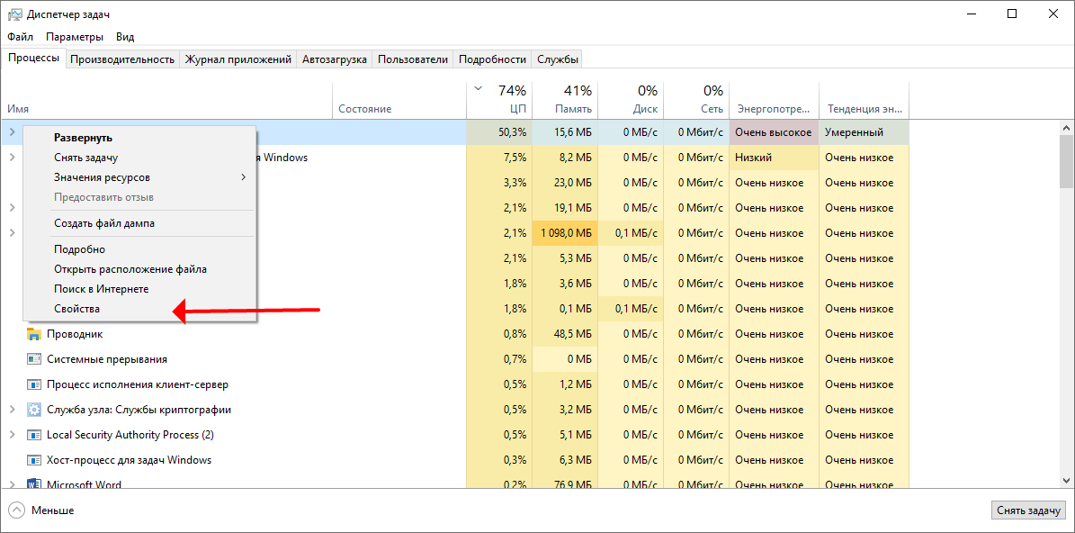1075x533 pixels.
Task: Switch to the Журнал приложений tab
Action: pyautogui.click(x=237, y=59)
